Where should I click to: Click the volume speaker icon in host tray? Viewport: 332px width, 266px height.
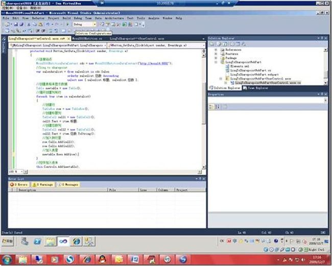coord(303,260)
